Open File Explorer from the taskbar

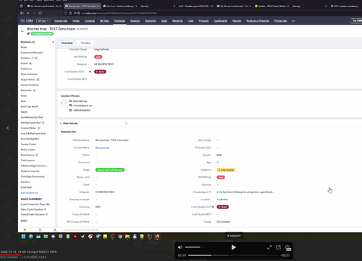point(127,236)
